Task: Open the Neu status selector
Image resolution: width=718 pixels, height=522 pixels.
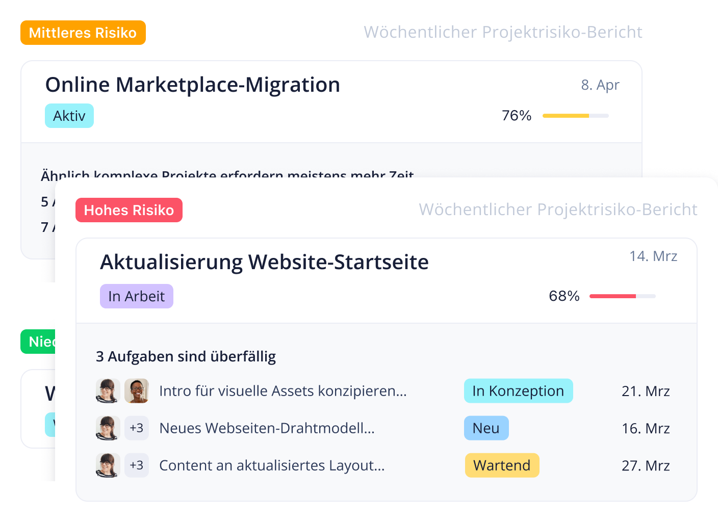Action: pyautogui.click(x=486, y=428)
